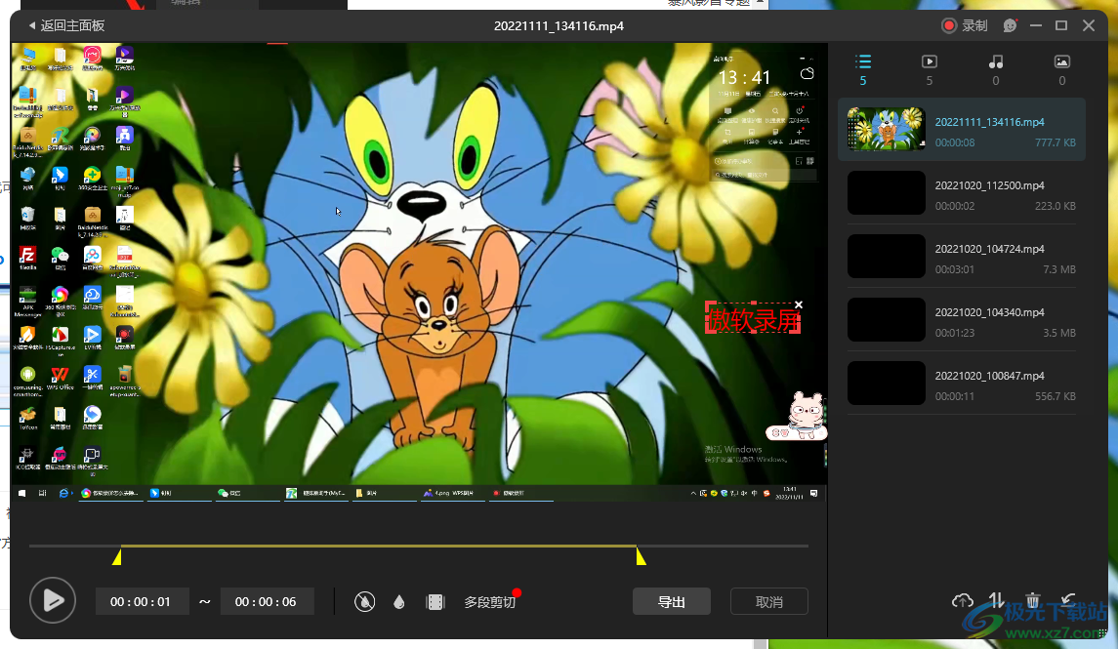Click the cloud upload icon
The width and height of the screenshot is (1118, 649).
[x=962, y=600]
